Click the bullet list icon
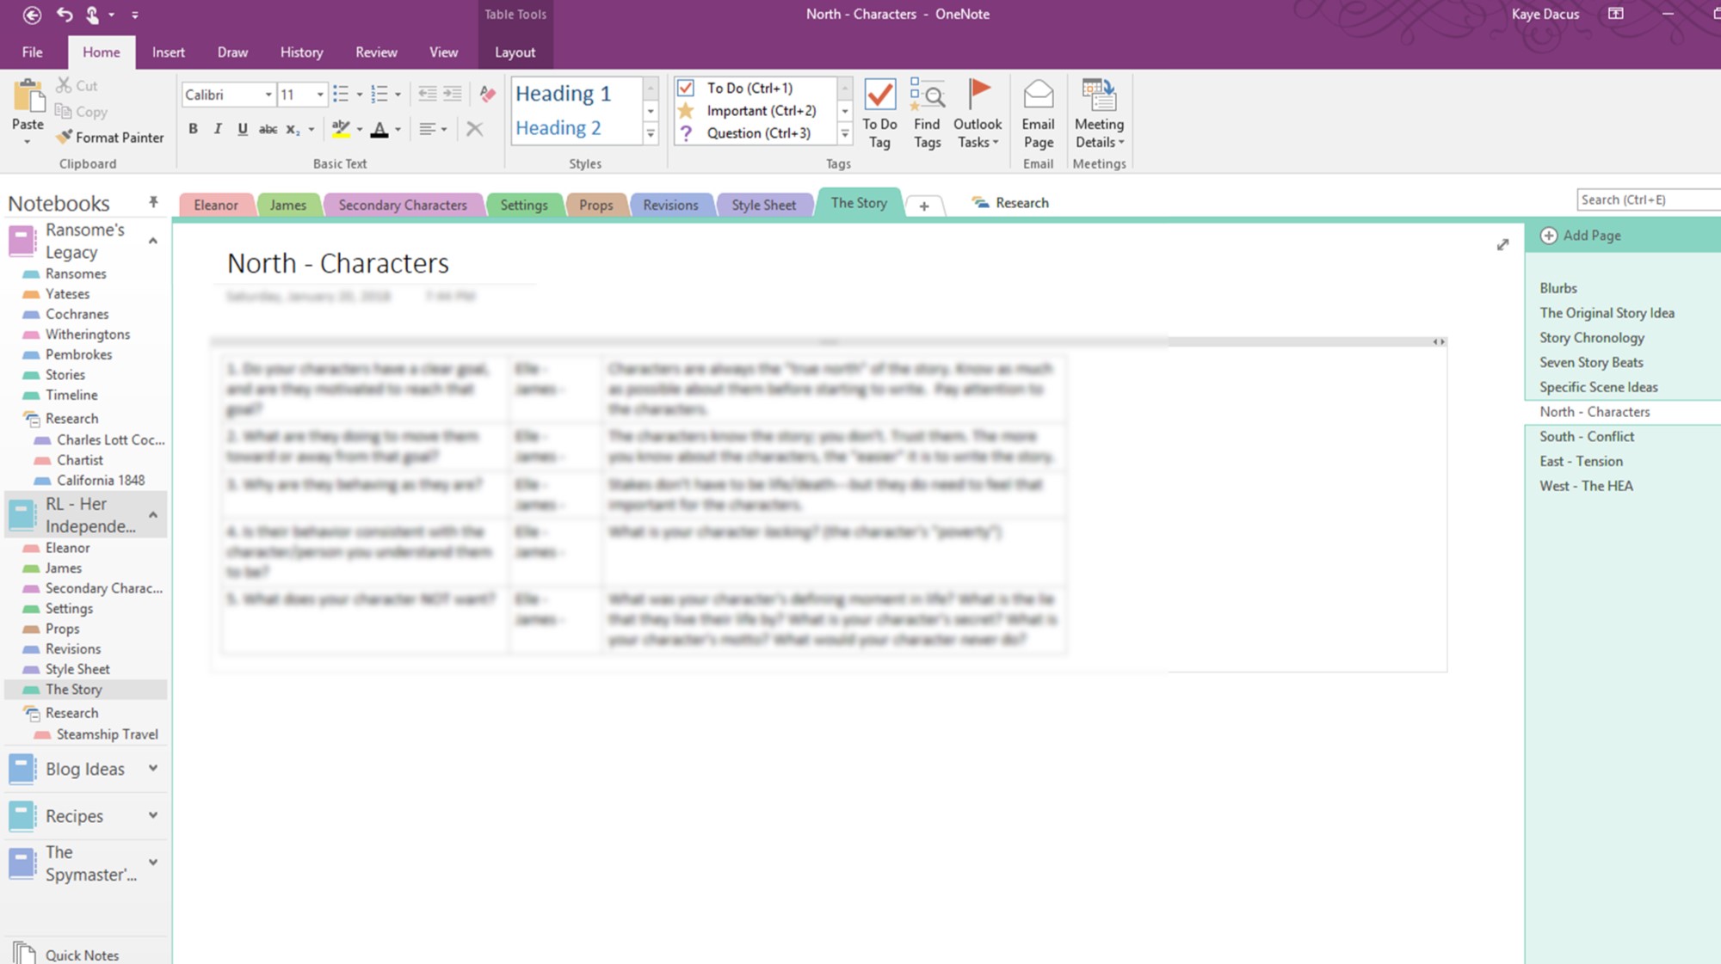1721x964 pixels. [341, 95]
